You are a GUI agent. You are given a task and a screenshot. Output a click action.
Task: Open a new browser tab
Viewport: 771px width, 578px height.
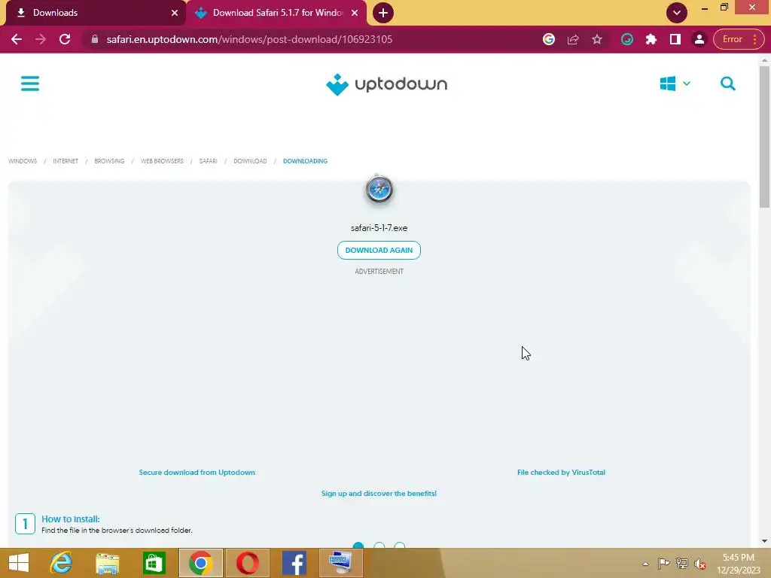[x=383, y=13]
